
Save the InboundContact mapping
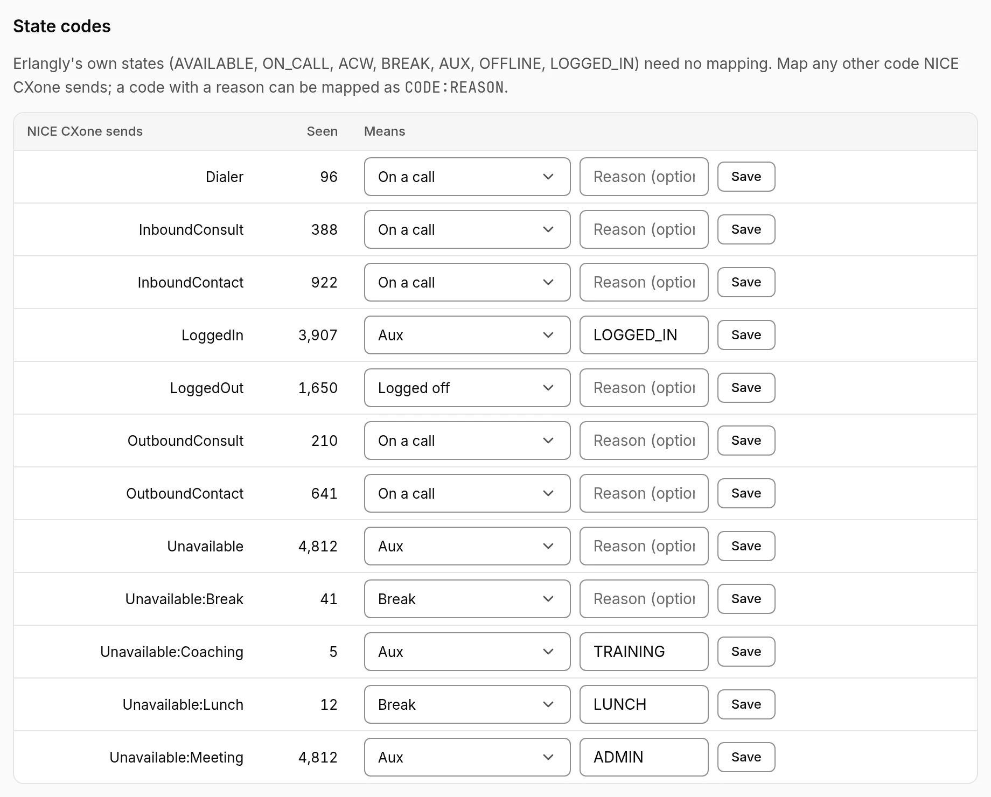pyautogui.click(x=746, y=282)
